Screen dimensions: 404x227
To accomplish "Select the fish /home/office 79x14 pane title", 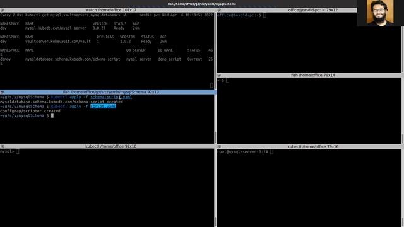I will [313, 75].
